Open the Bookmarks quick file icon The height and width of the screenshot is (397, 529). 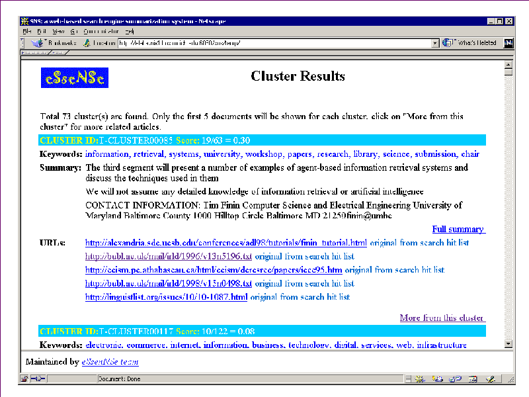[x=37, y=43]
